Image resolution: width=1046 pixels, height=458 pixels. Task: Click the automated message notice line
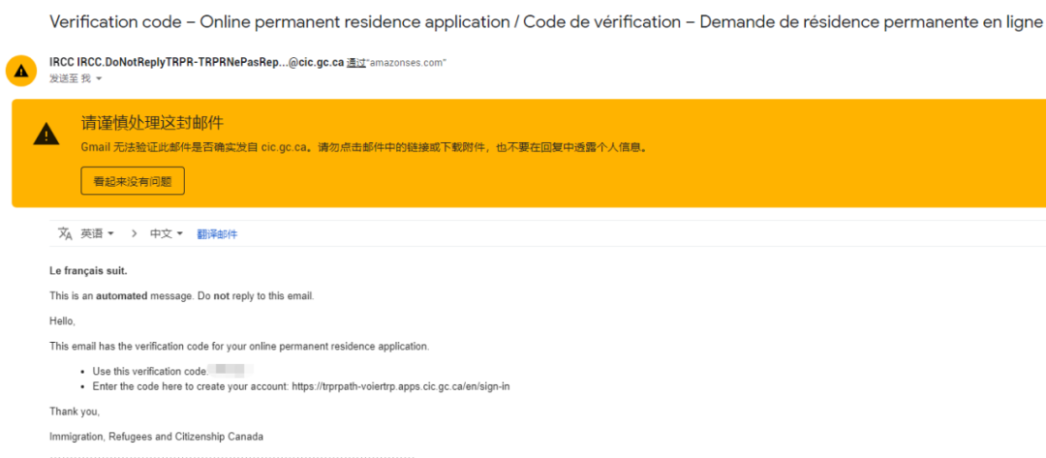[181, 296]
